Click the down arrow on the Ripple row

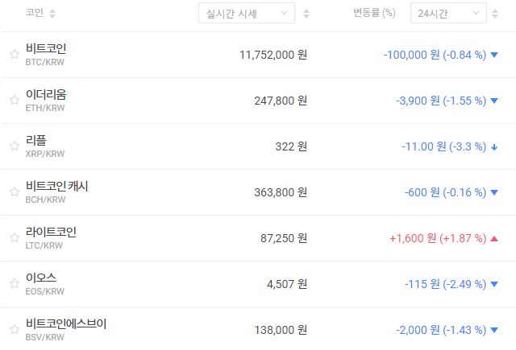coord(494,146)
